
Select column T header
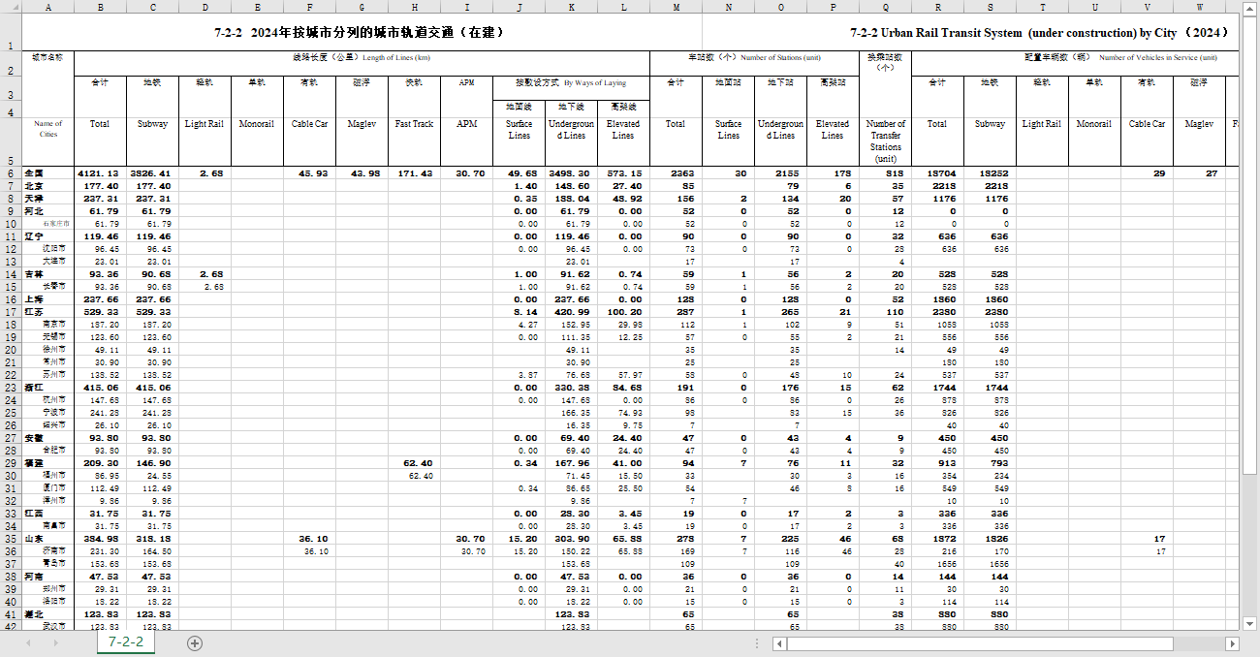tap(1043, 7)
